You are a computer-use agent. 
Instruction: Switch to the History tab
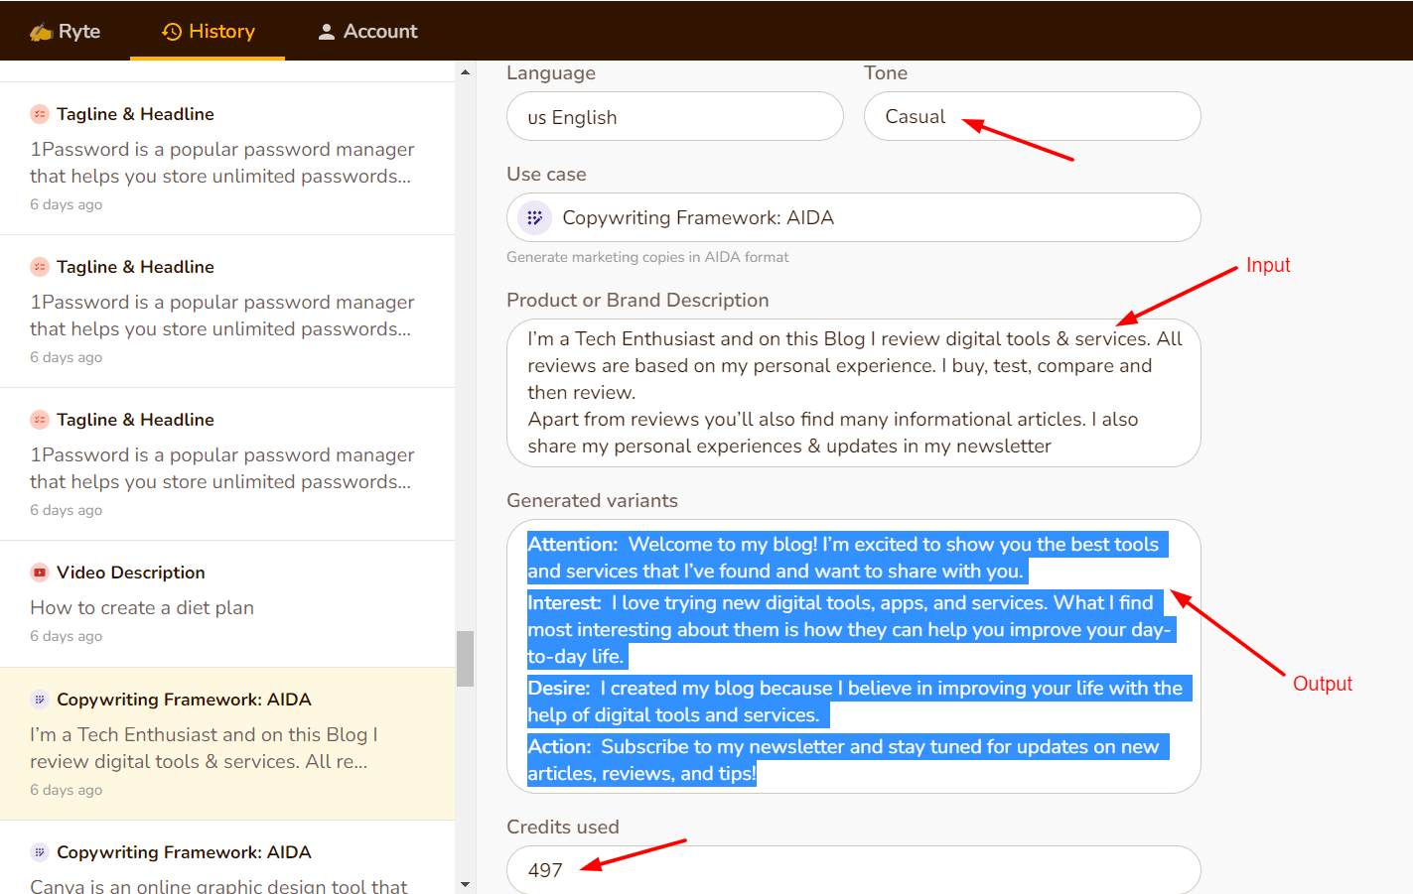[x=208, y=32]
